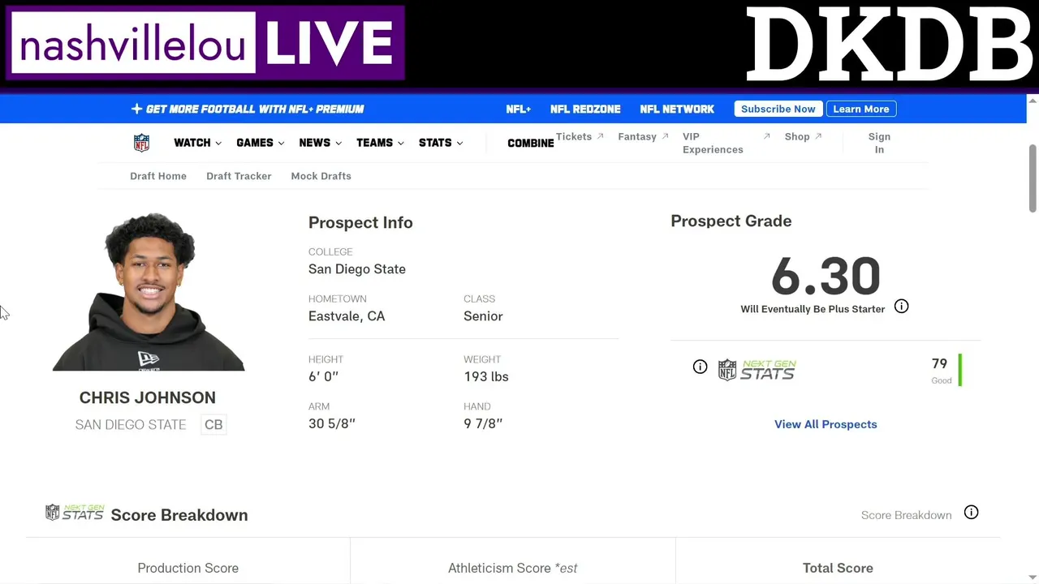Follow the View All Prospects link
This screenshot has width=1039, height=584.
coord(826,424)
